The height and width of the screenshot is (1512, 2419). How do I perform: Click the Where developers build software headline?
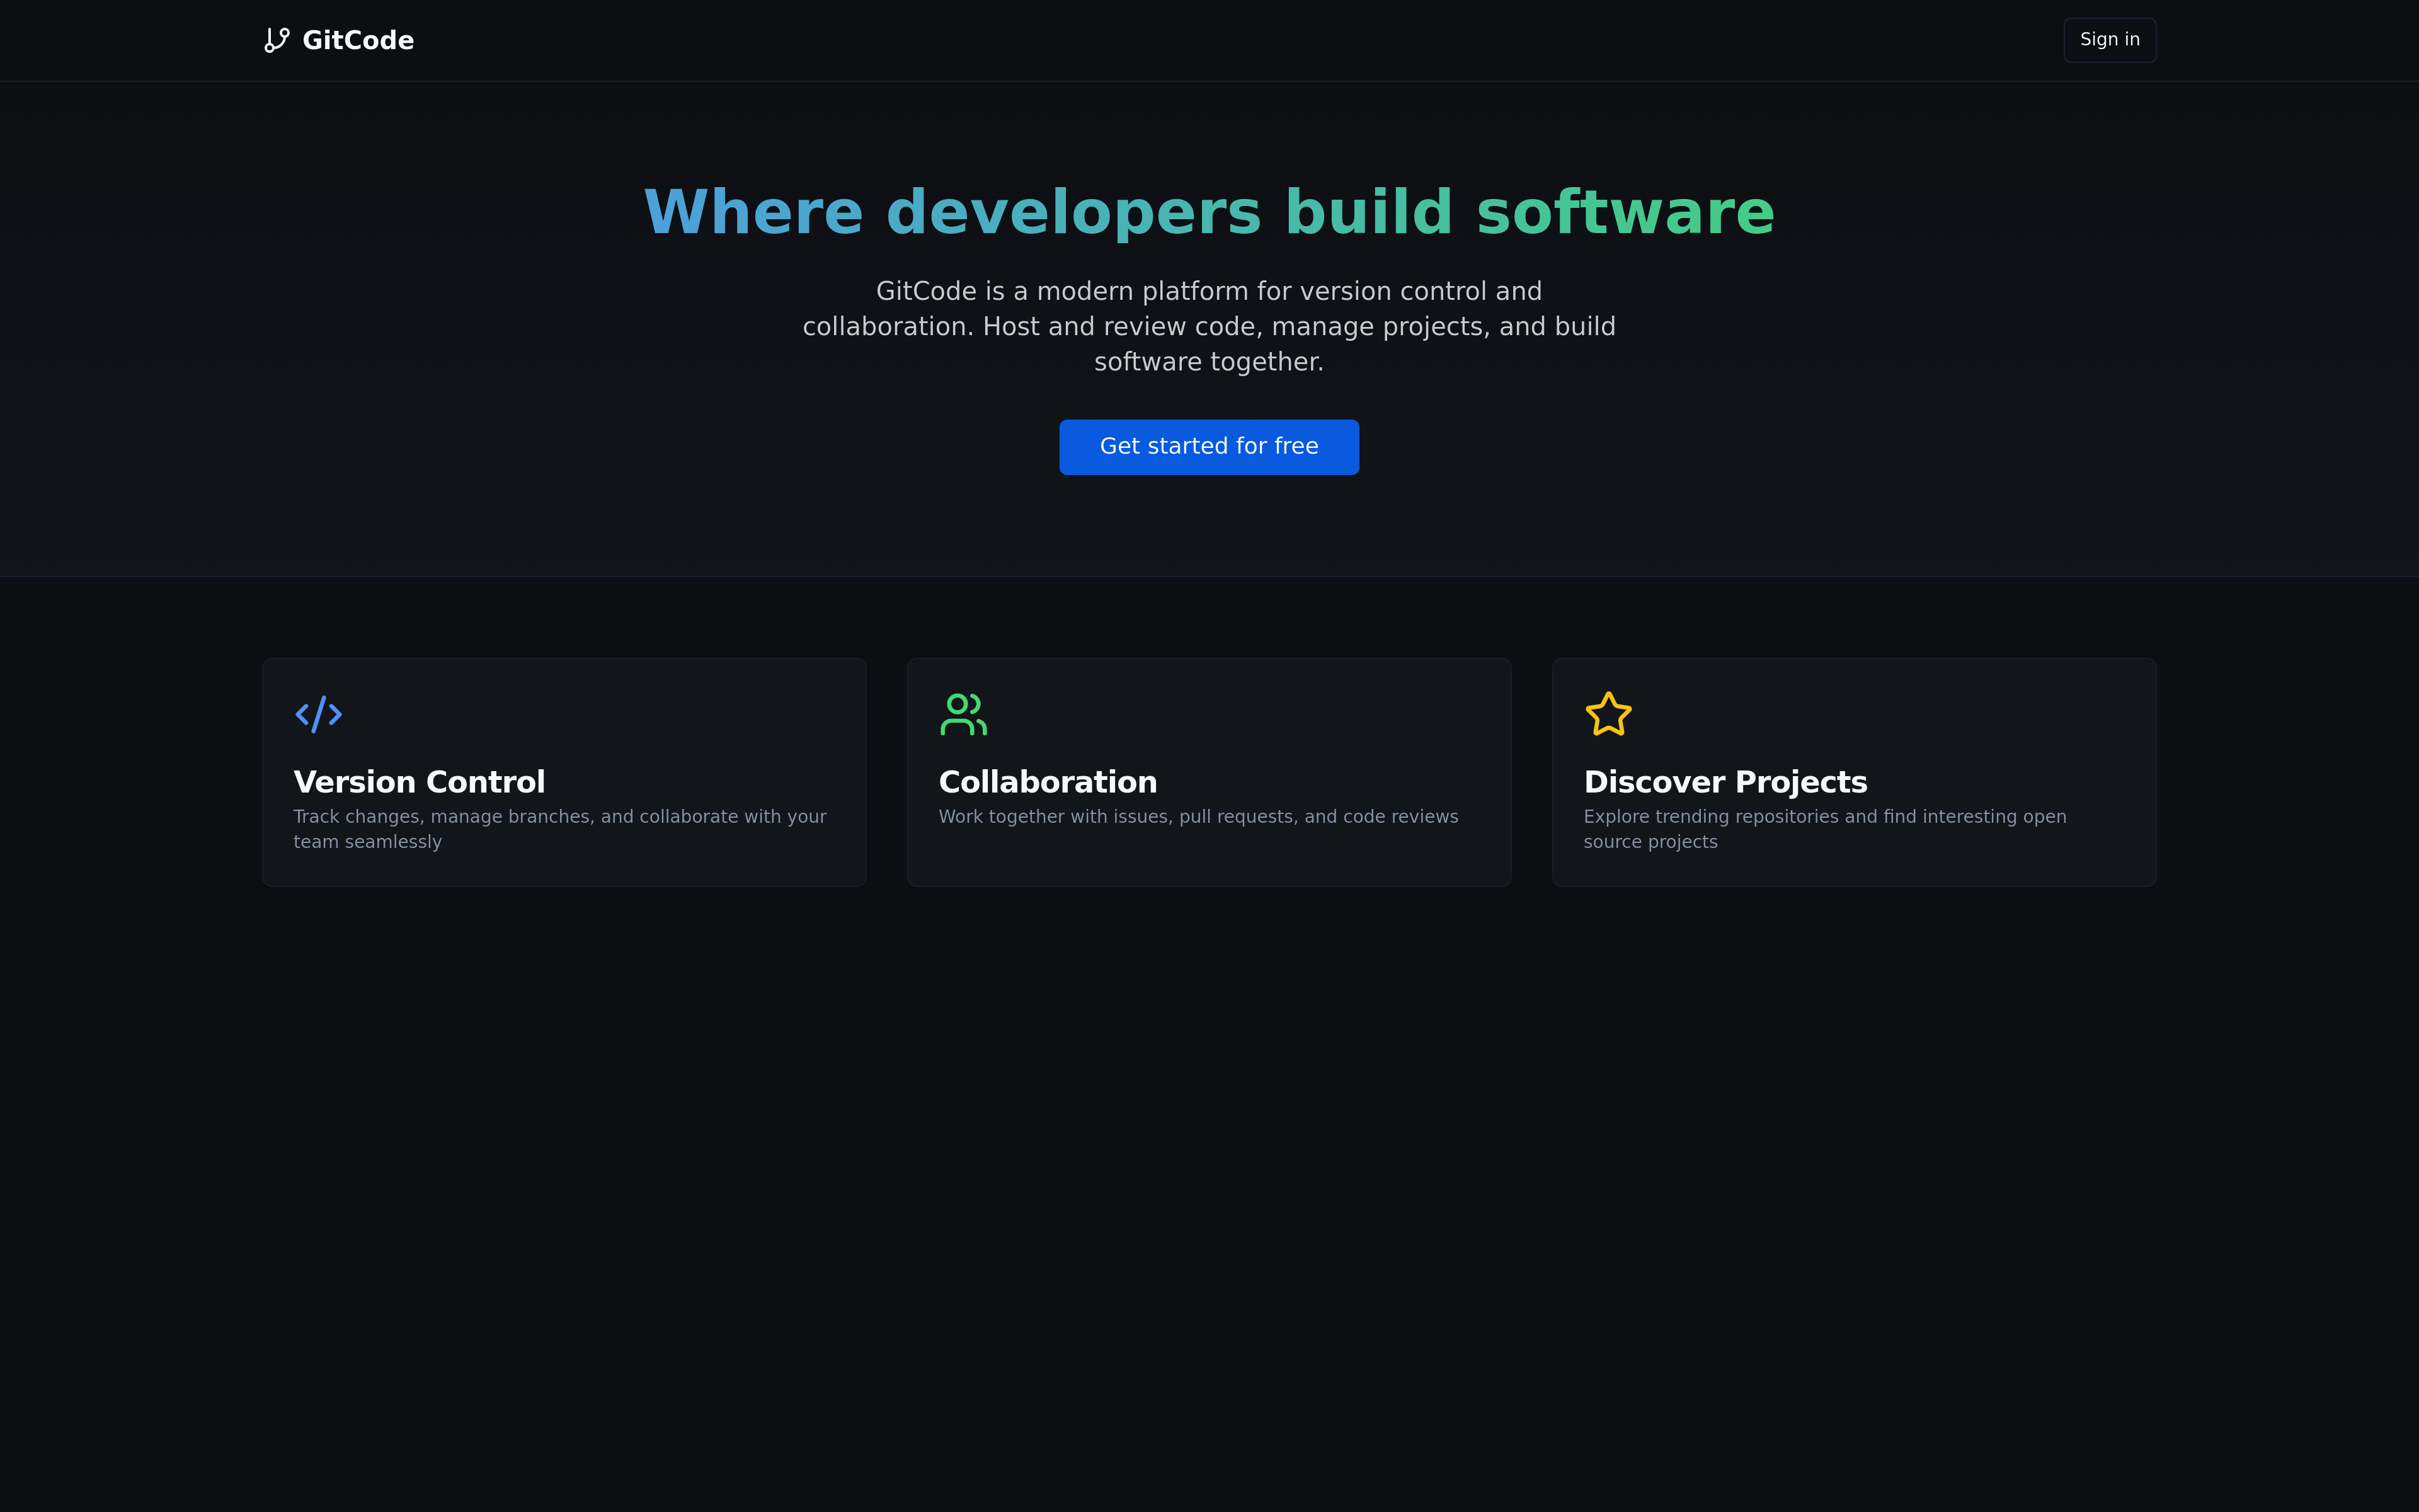1208,213
